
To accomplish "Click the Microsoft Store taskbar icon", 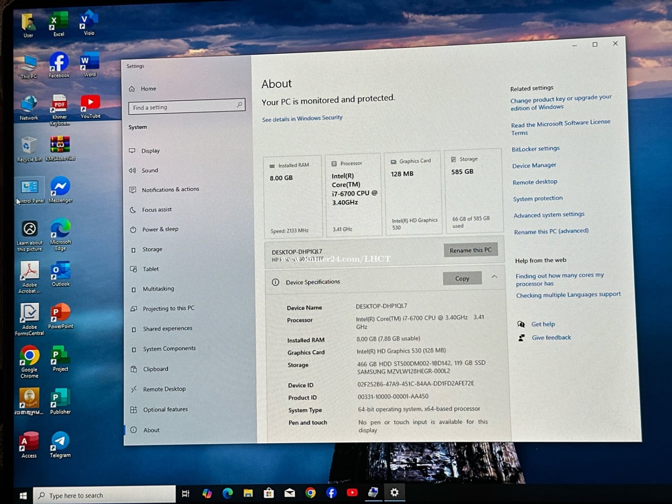I will pyautogui.click(x=269, y=493).
